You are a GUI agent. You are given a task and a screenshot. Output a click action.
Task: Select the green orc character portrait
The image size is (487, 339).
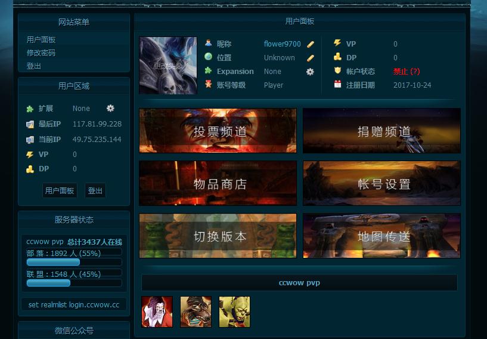(x=234, y=312)
